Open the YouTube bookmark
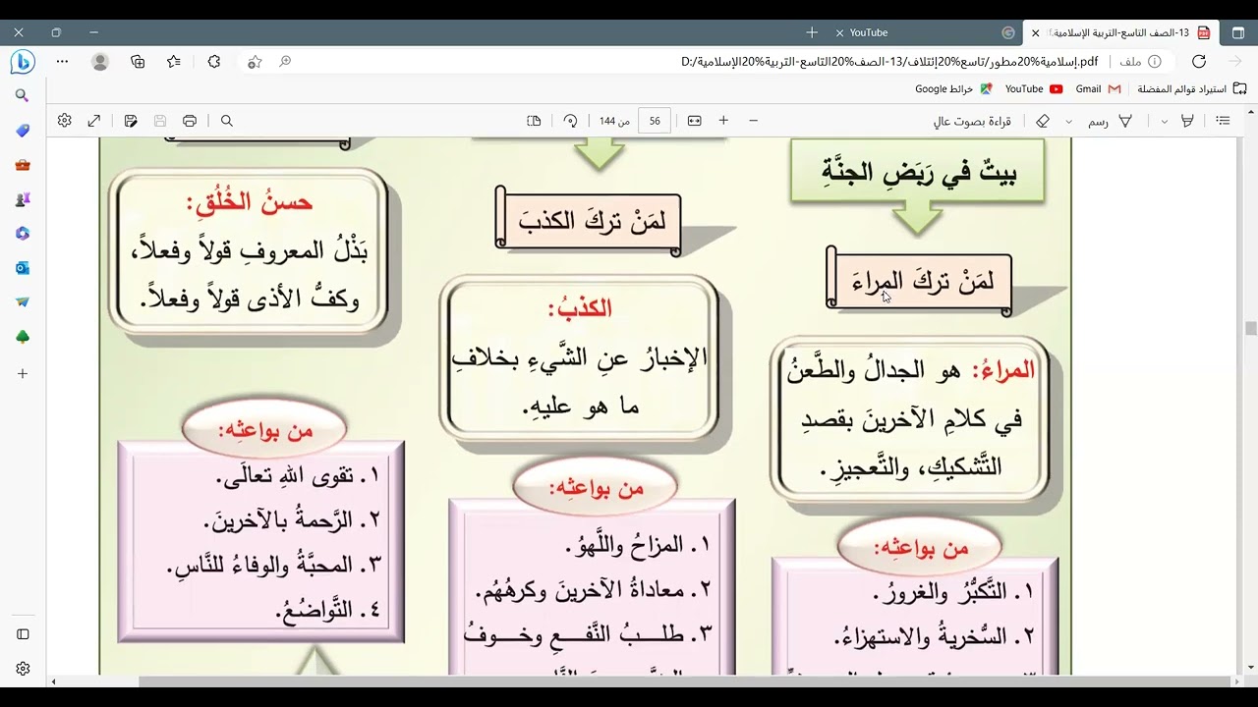1258x707 pixels. (1034, 88)
